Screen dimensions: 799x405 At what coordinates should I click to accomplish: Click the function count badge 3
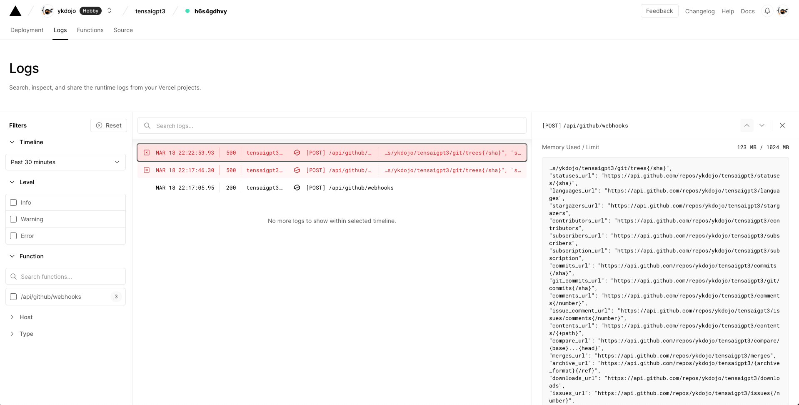point(116,297)
